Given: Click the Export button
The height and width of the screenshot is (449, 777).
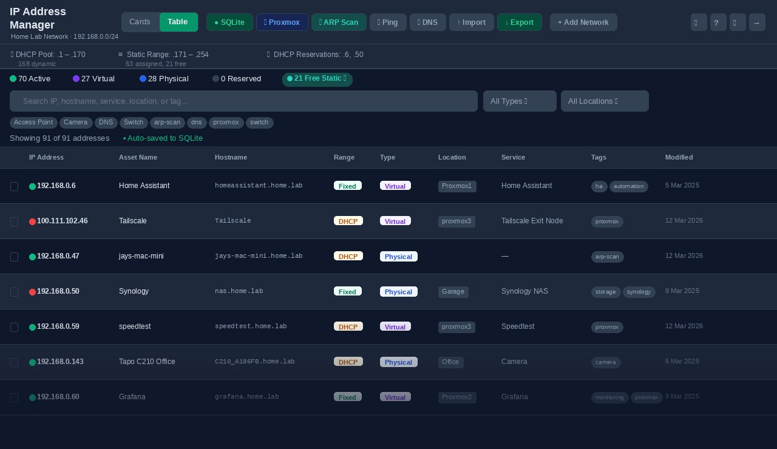Looking at the screenshot, I should [519, 22].
